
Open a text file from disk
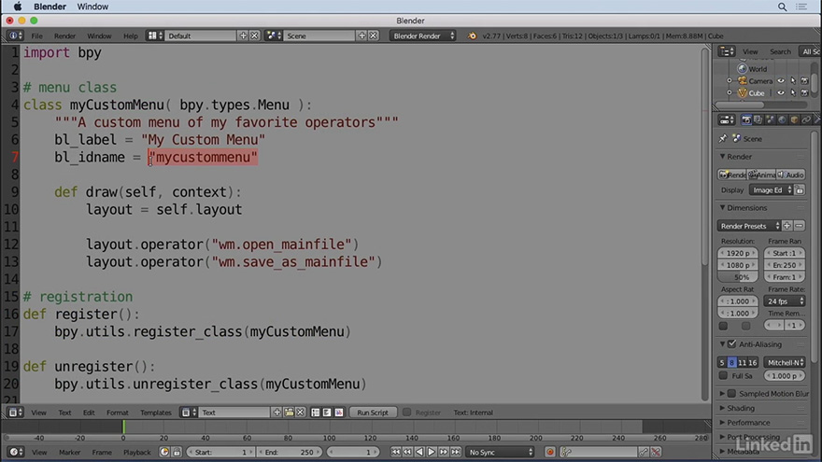(x=289, y=413)
